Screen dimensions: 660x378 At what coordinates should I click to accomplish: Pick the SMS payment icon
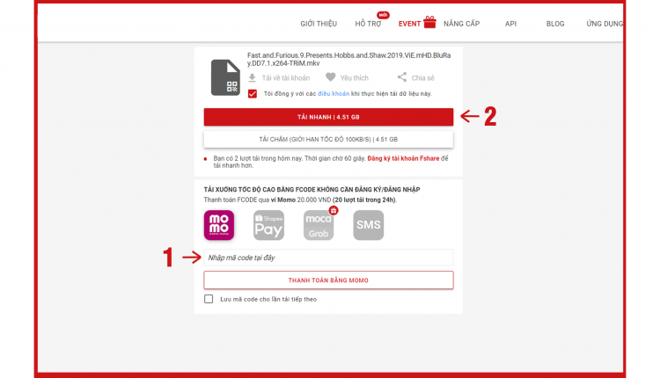369,225
